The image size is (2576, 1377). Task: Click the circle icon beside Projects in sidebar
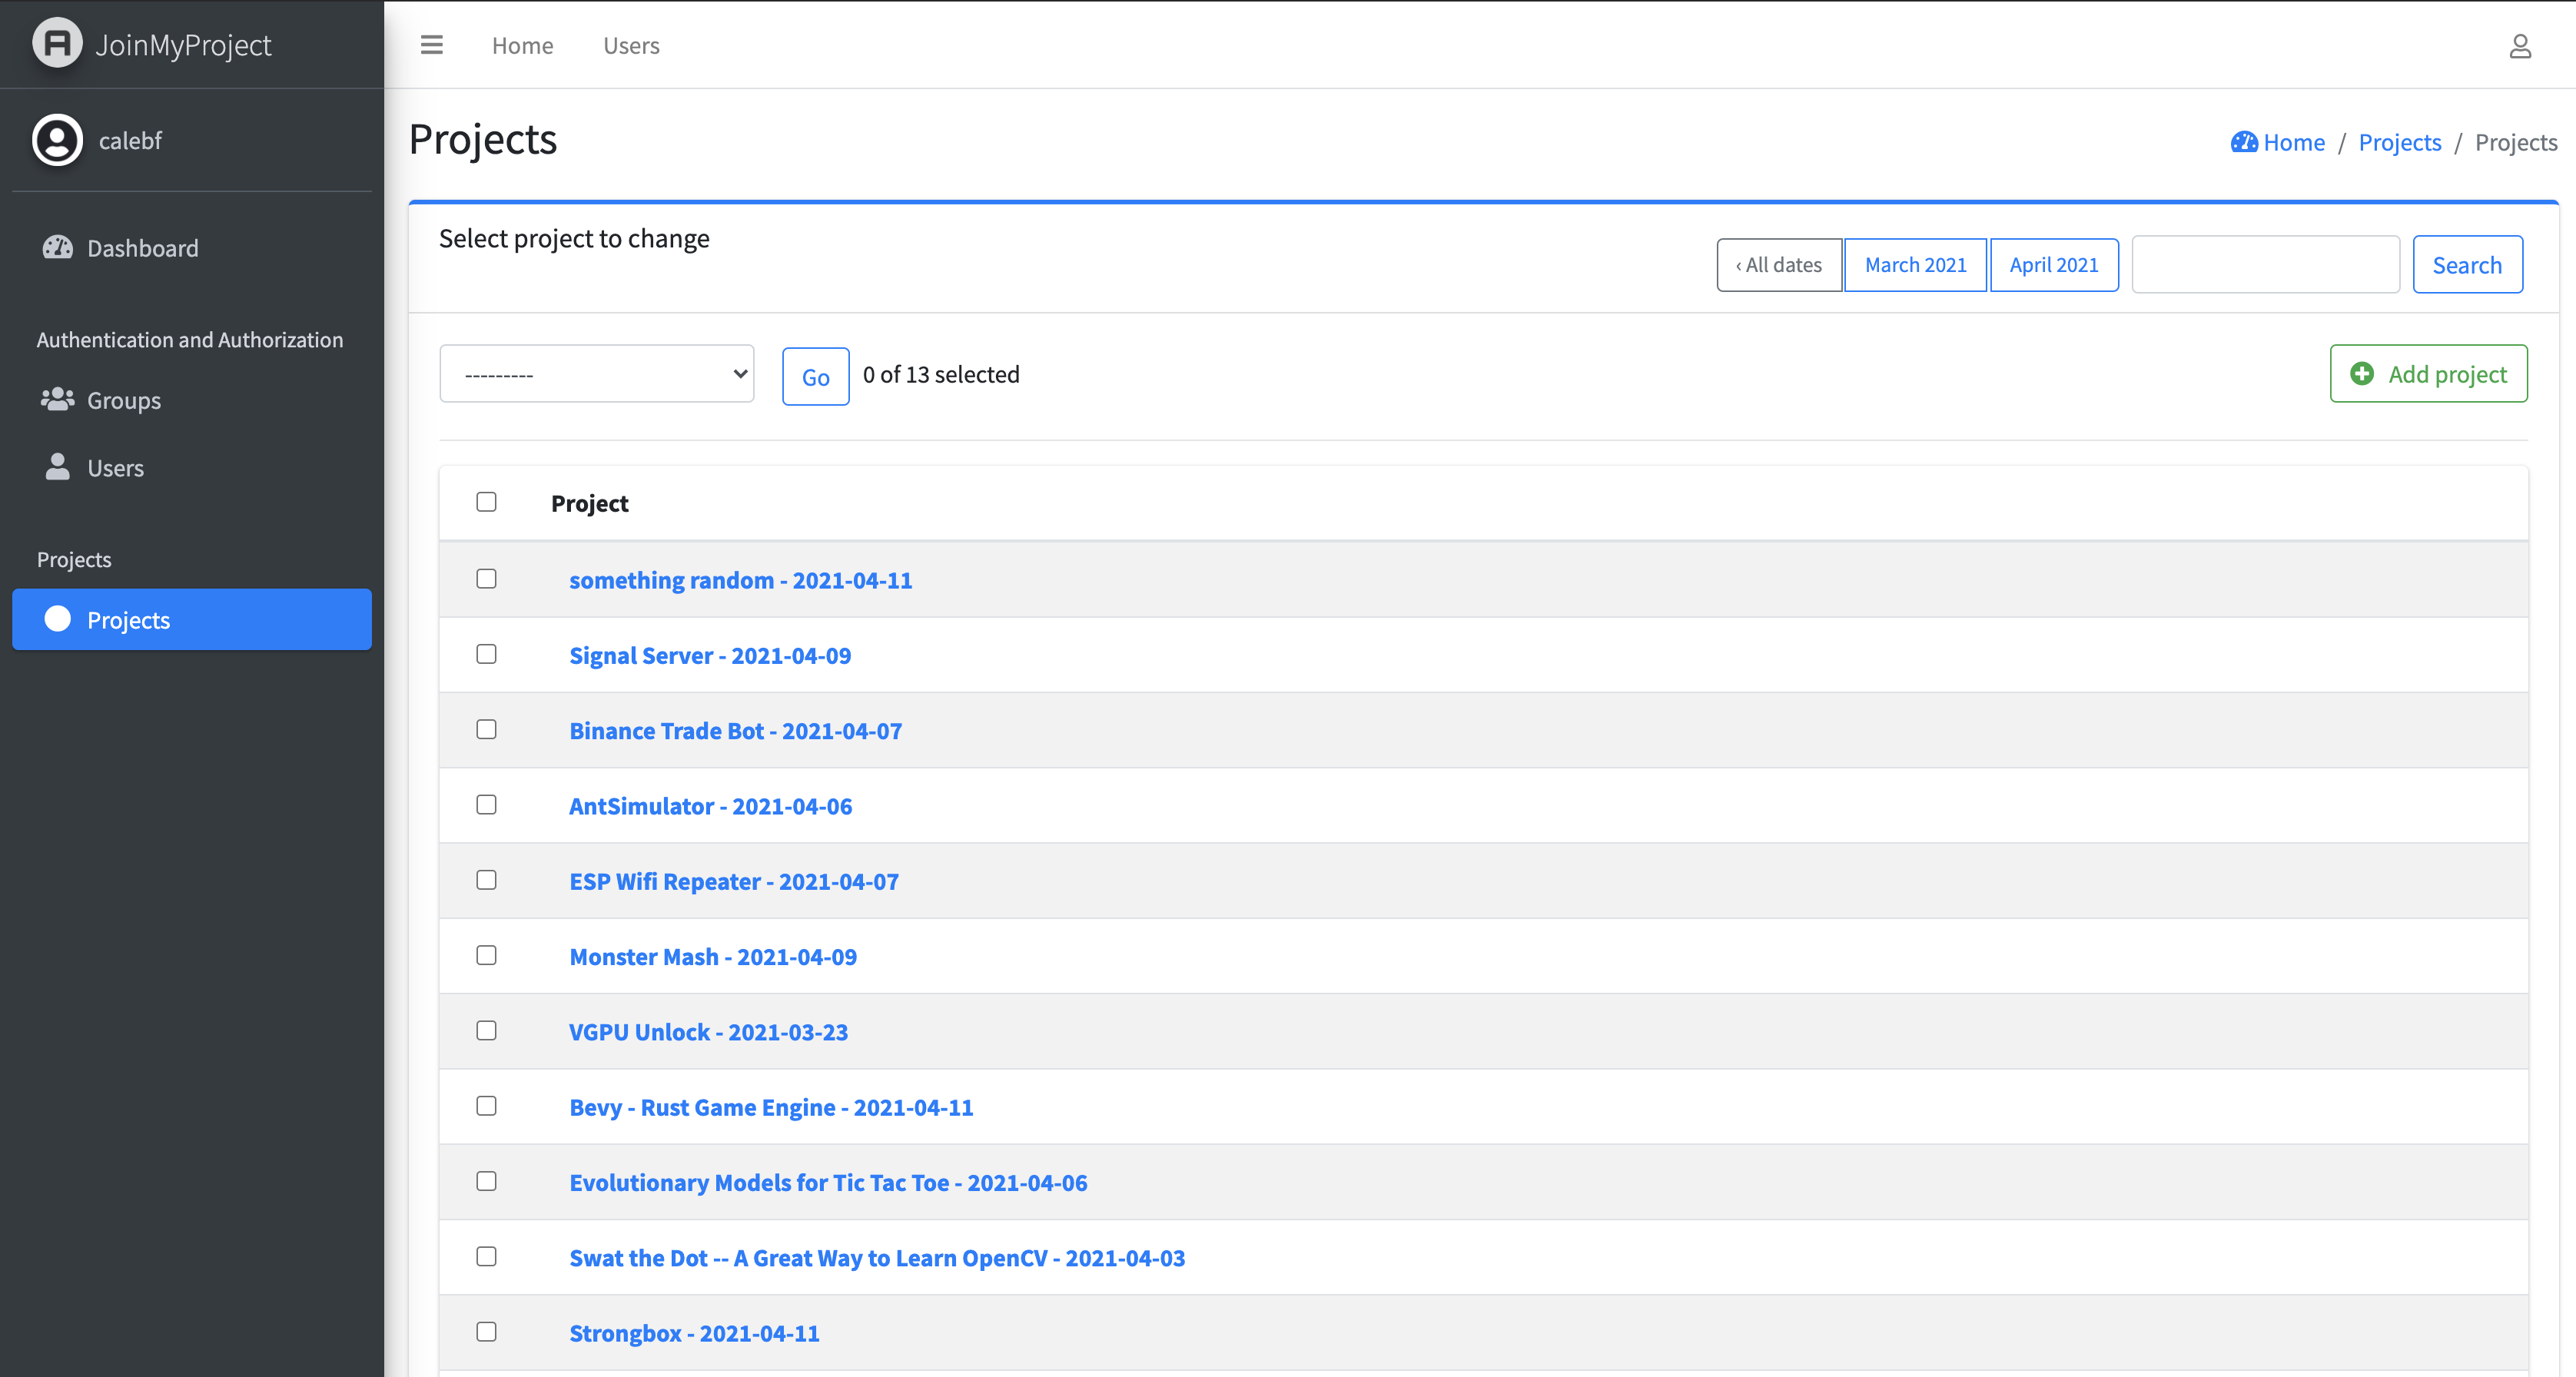point(57,619)
